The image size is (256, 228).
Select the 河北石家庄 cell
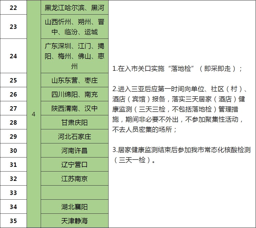coord(74,136)
